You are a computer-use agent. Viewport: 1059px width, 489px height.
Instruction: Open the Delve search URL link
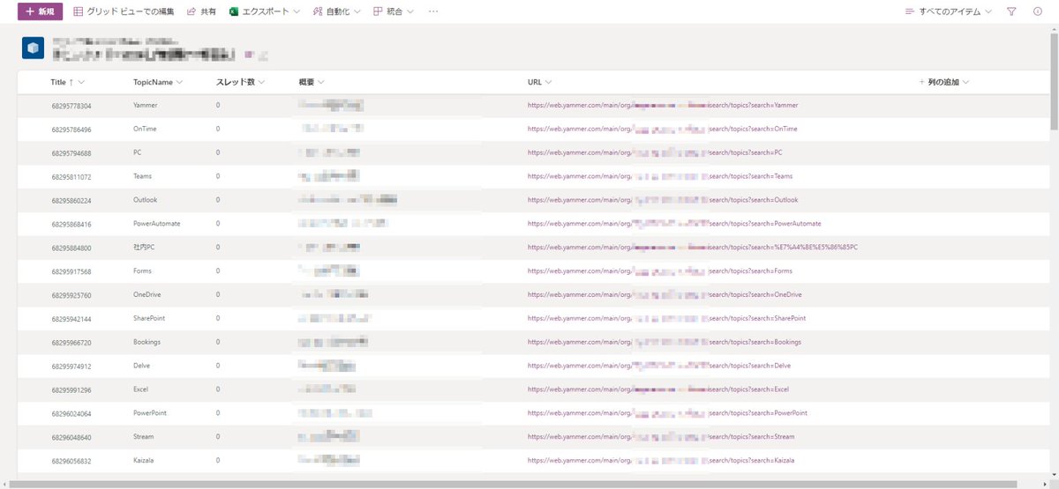[x=659, y=366]
